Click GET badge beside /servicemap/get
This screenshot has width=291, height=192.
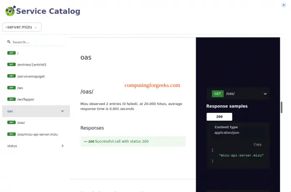(11, 76)
